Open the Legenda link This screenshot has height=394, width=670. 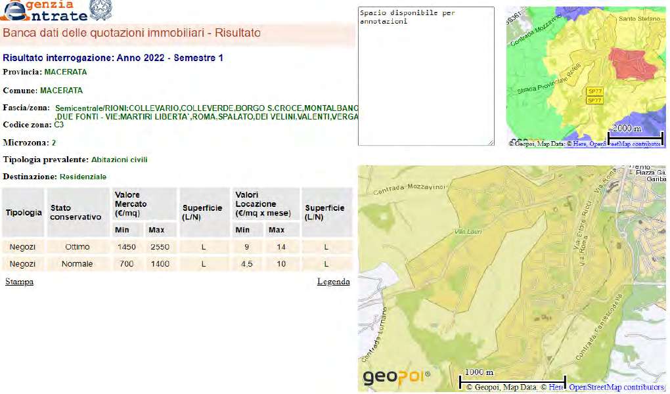[x=333, y=282]
